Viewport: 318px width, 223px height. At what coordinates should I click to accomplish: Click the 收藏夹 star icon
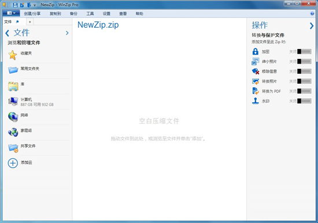click(13, 55)
